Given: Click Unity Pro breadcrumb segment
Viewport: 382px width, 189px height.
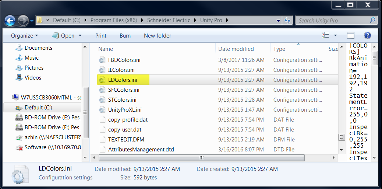Looking at the screenshot, I should [x=211, y=21].
